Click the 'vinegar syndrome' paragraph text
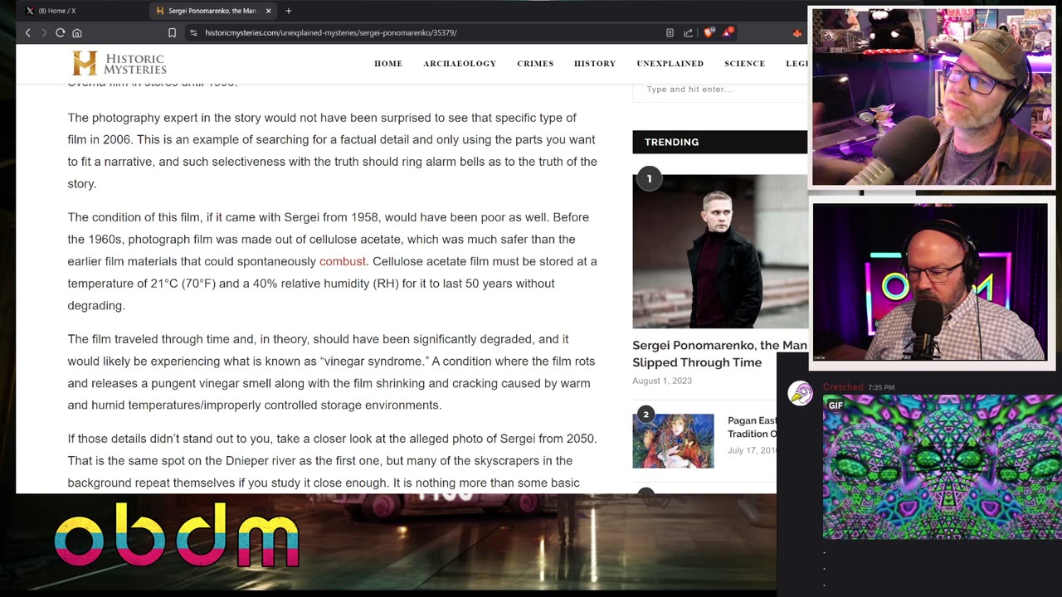1062x597 pixels. tap(332, 372)
